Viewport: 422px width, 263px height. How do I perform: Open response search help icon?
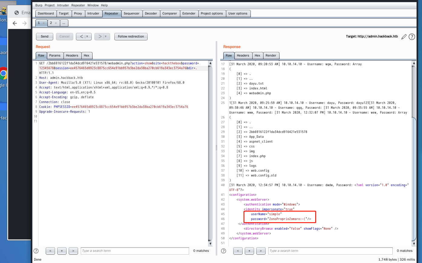point(224,251)
